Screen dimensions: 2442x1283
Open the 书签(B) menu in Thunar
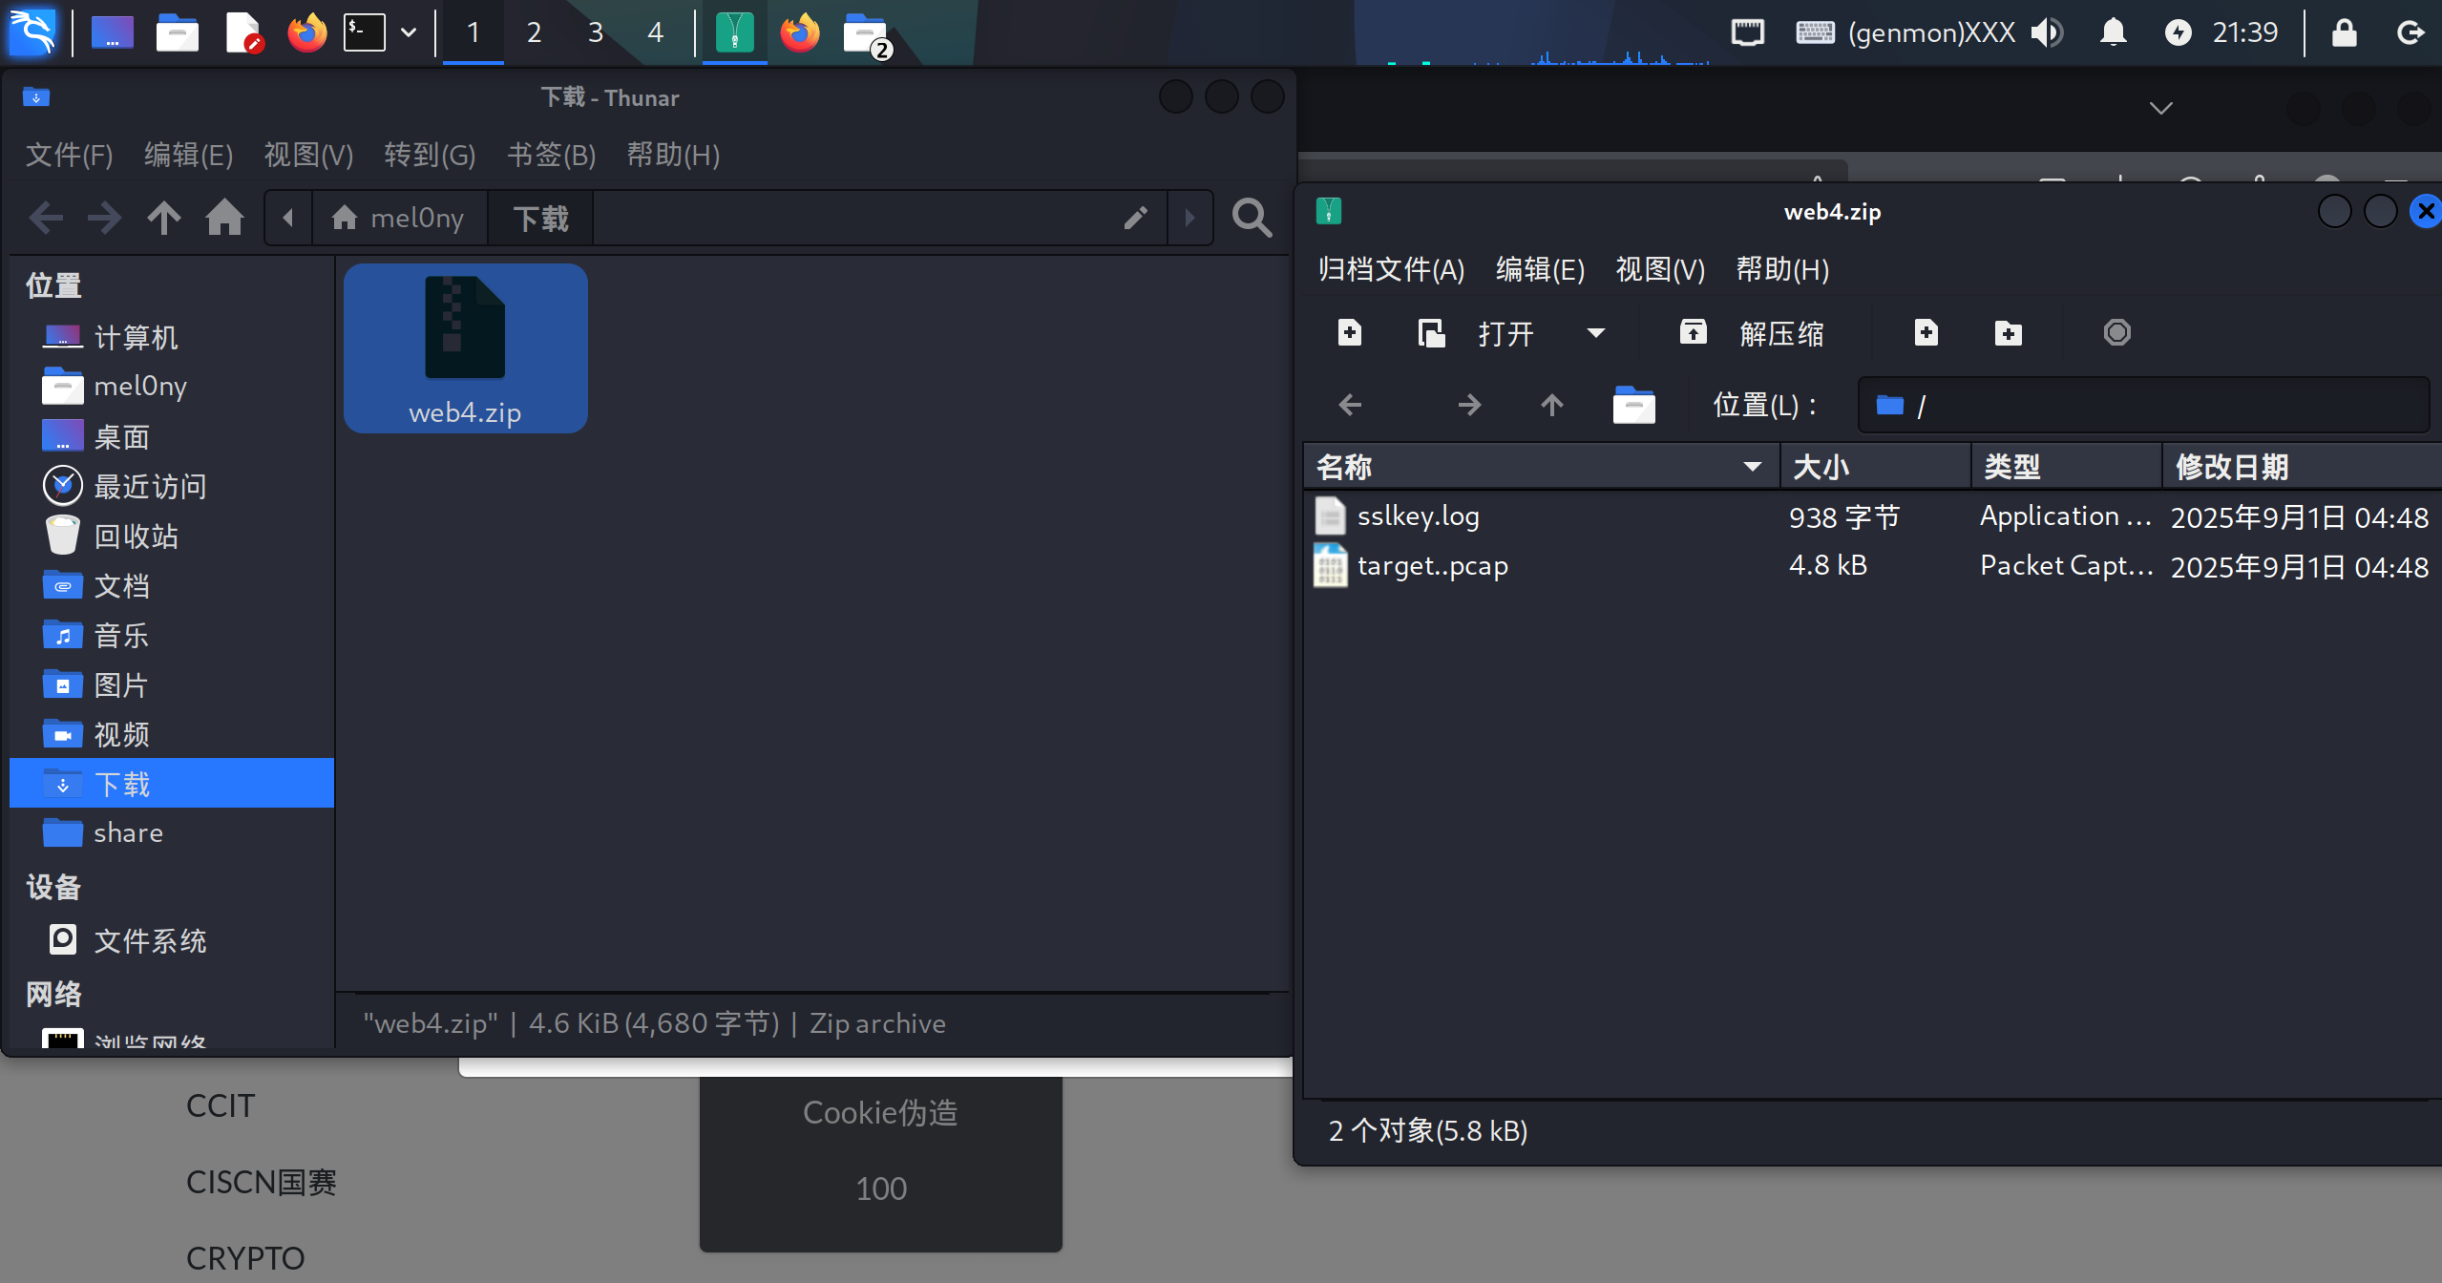[551, 155]
